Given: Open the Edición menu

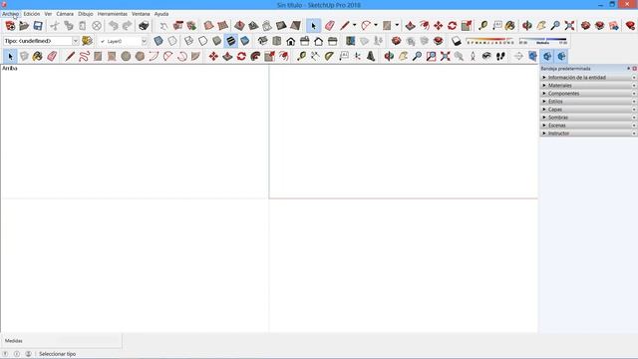Looking at the screenshot, I should point(31,14).
